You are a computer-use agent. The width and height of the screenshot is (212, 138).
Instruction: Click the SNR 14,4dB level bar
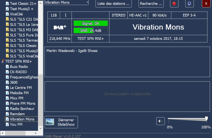(90, 30)
